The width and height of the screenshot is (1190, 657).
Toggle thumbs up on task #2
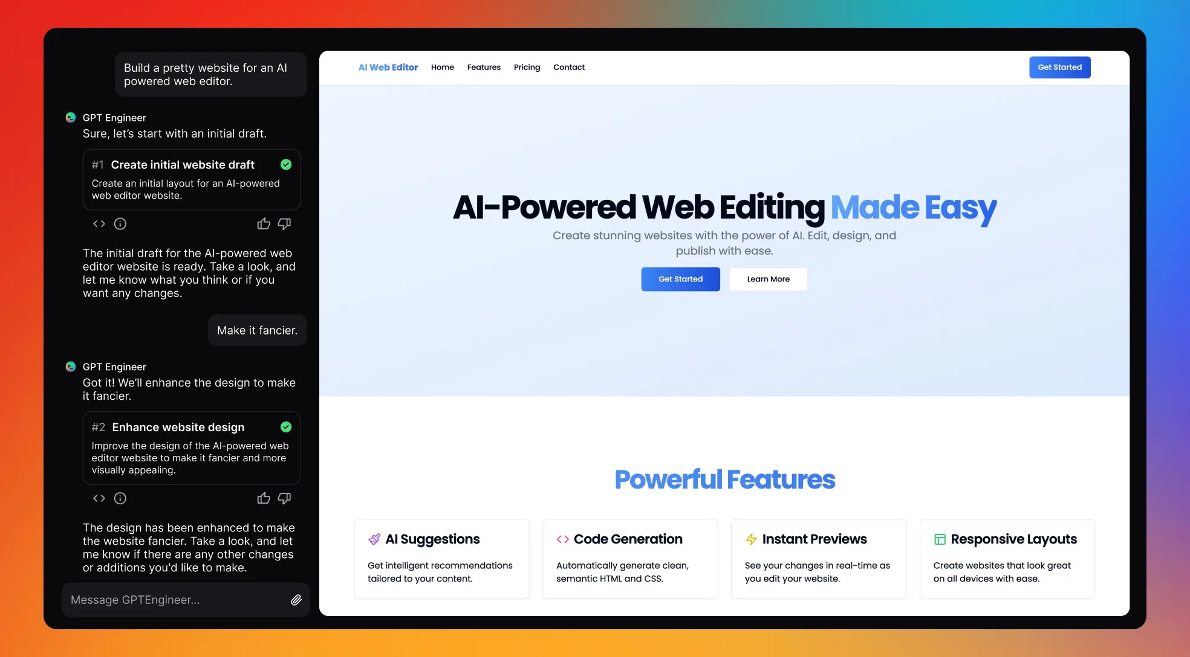pyautogui.click(x=263, y=498)
